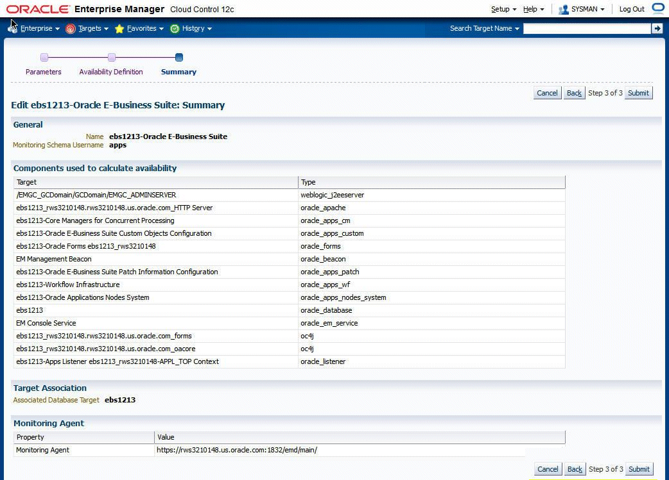669x480 pixels.
Task: Click the Monitoring Agent URL value
Action: (x=237, y=450)
